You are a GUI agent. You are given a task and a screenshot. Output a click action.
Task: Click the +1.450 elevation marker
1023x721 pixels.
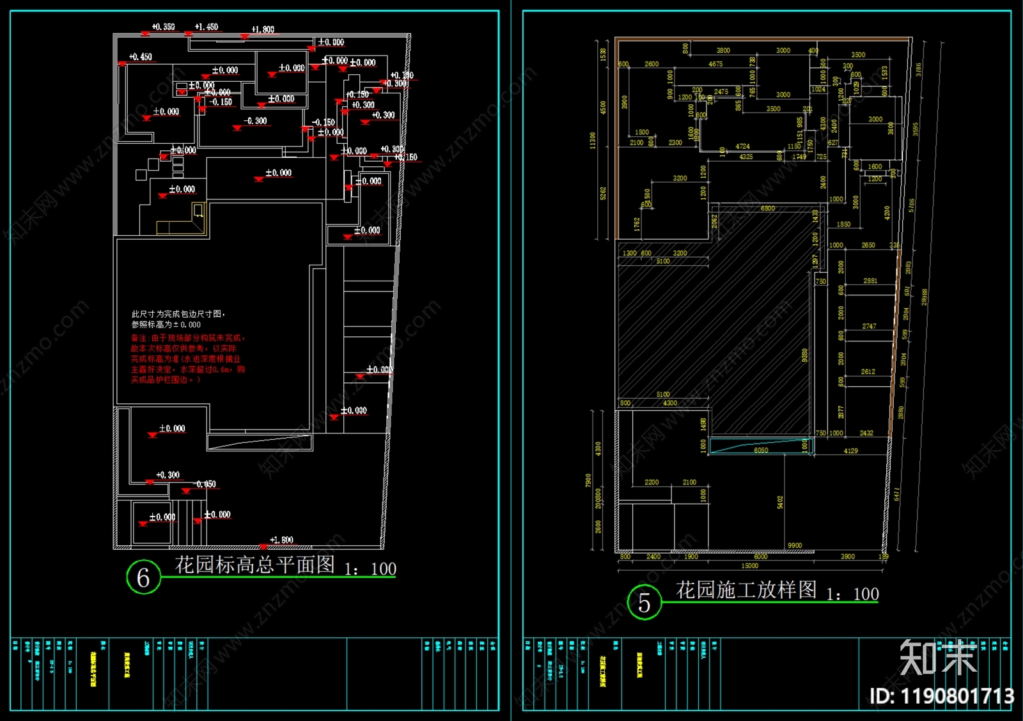point(206,27)
